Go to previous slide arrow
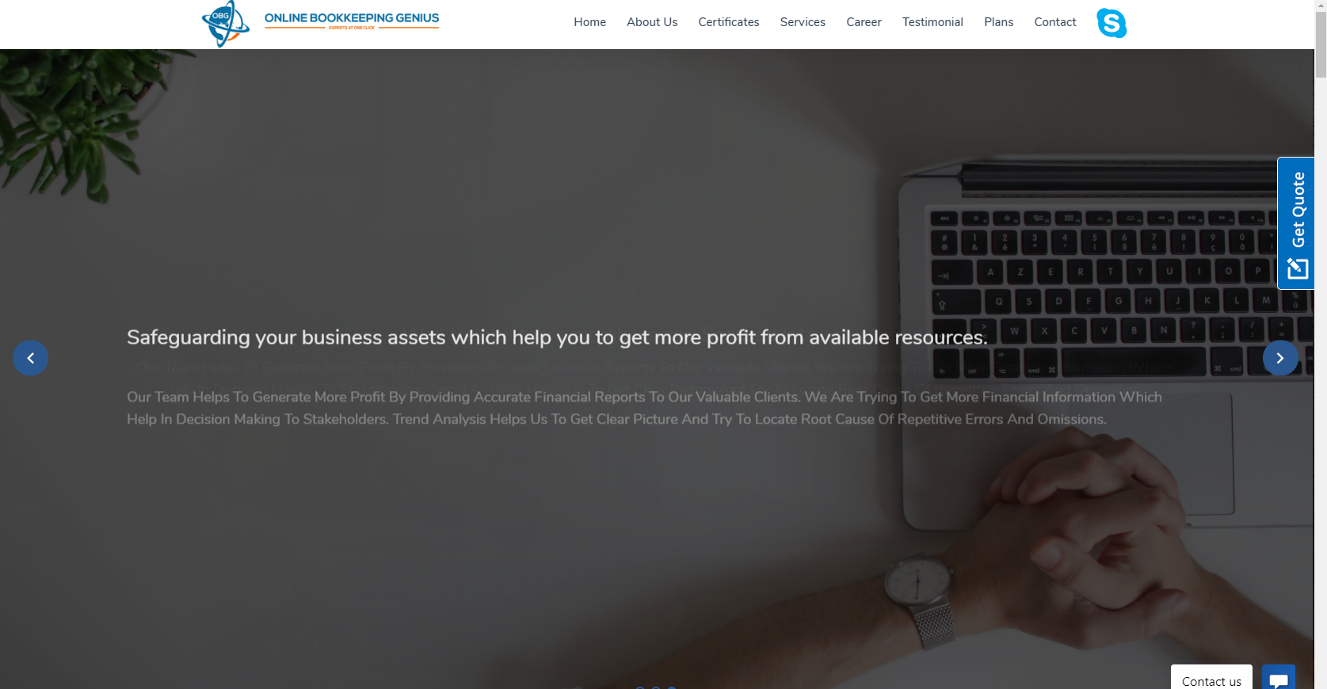 (30, 358)
